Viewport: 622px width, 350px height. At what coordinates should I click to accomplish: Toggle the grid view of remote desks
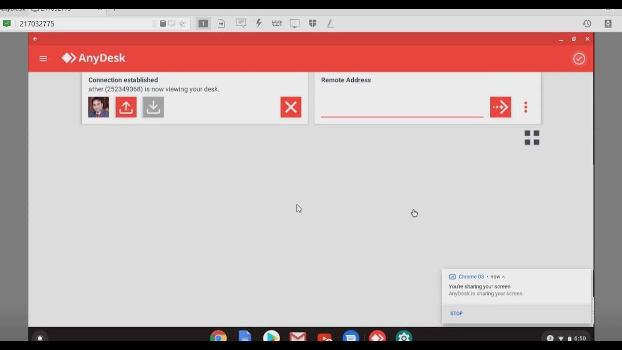(532, 138)
